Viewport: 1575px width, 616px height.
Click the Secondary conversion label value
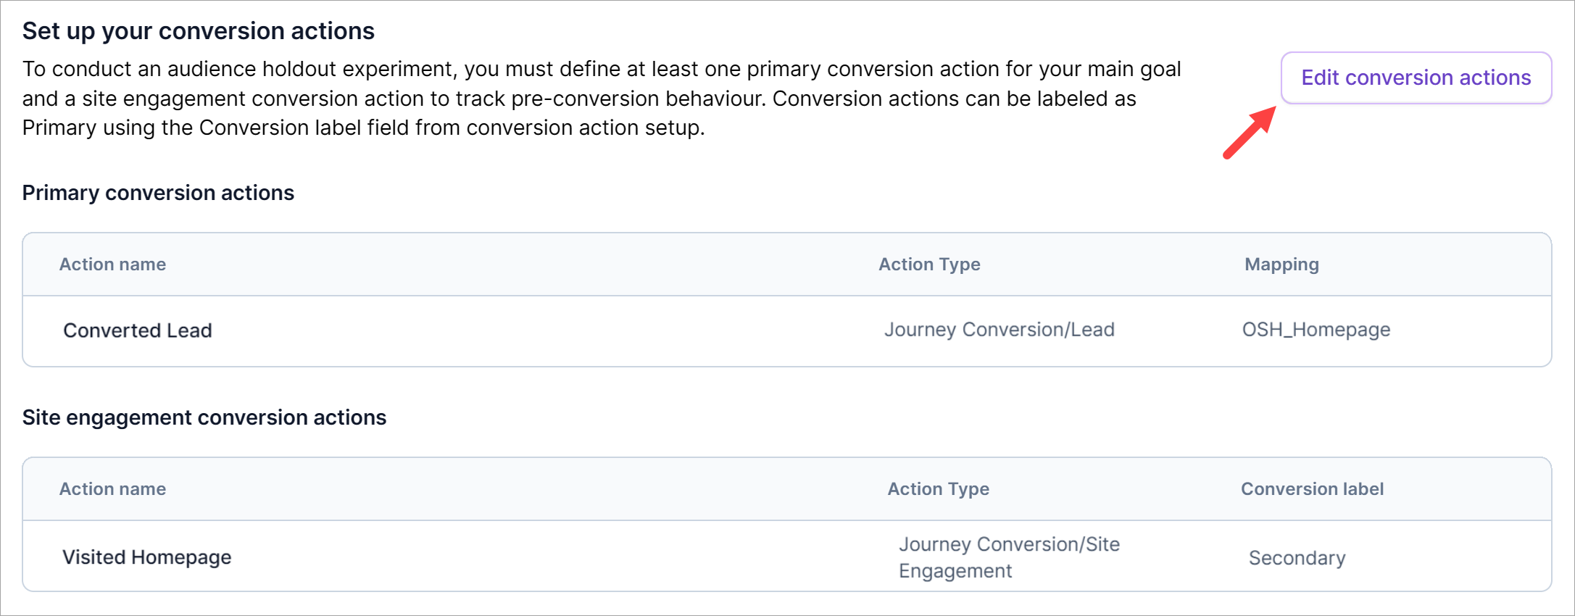[x=1297, y=558]
